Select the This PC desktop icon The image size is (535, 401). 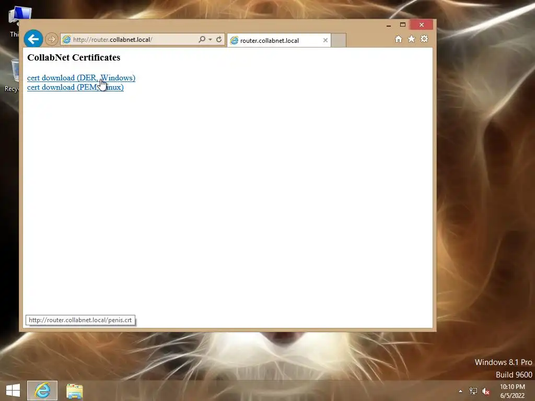pos(15,21)
